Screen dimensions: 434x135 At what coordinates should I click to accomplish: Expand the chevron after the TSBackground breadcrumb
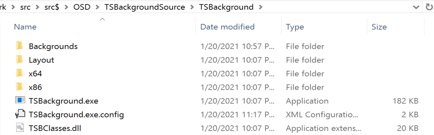[x=260, y=8]
